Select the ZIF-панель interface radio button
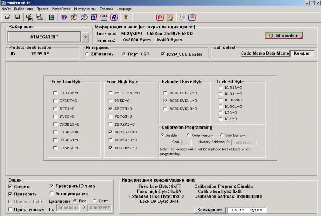 click(x=87, y=54)
